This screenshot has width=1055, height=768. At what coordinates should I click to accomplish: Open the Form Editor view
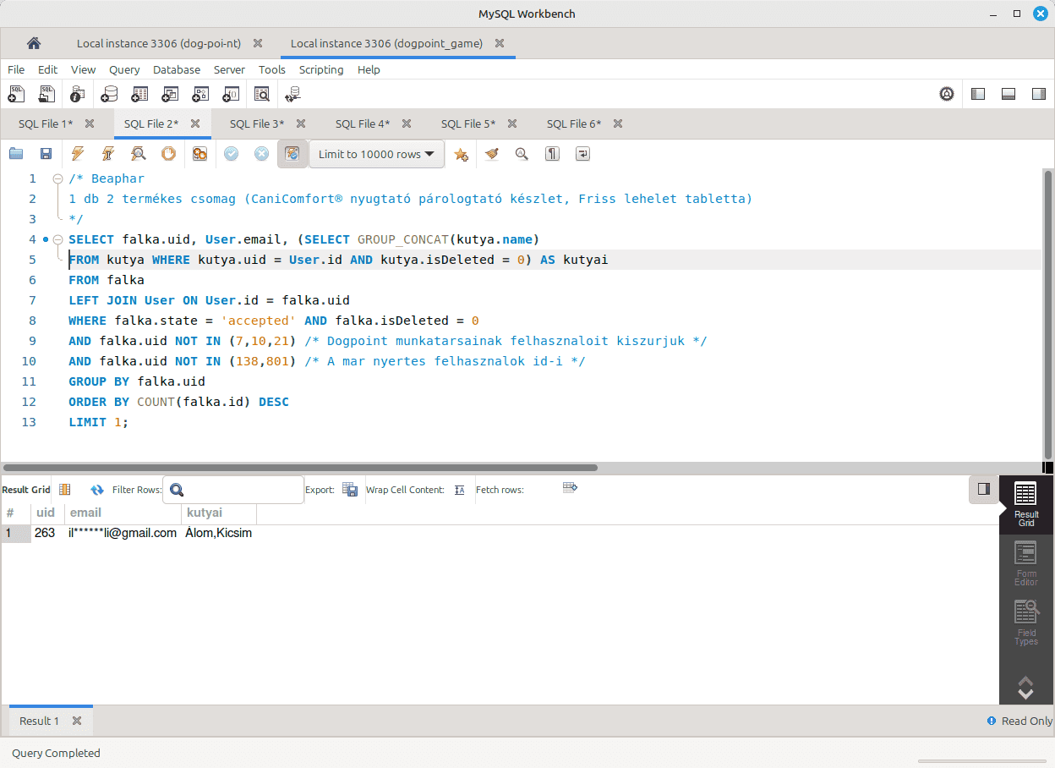(x=1025, y=563)
